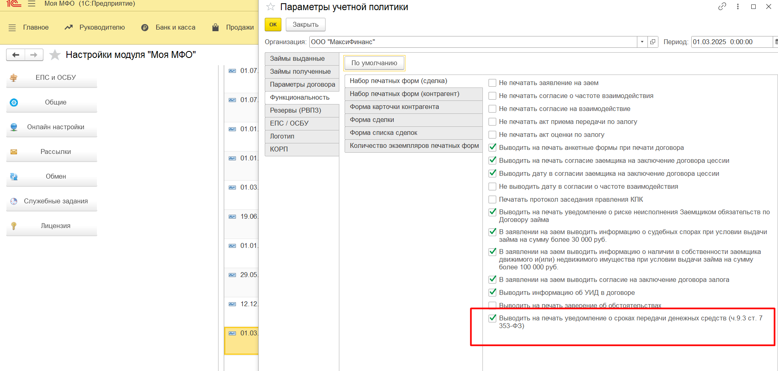The image size is (778, 371).
Task: Switch to ЕПС / ОСБУ tab
Action: tap(302, 124)
